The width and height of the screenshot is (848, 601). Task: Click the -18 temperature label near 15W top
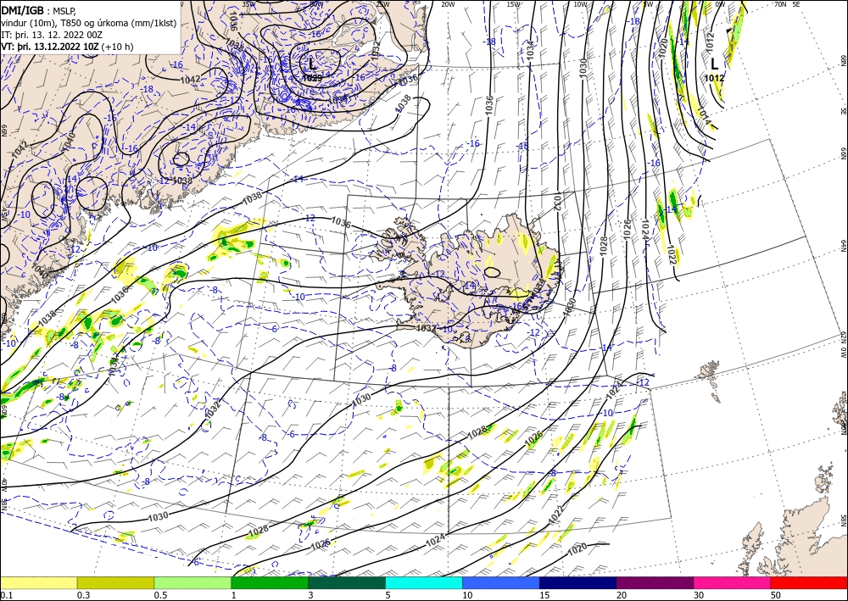click(490, 42)
